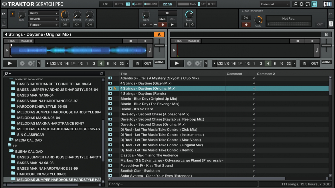Click the metronome icon at left

tap(4, 24)
